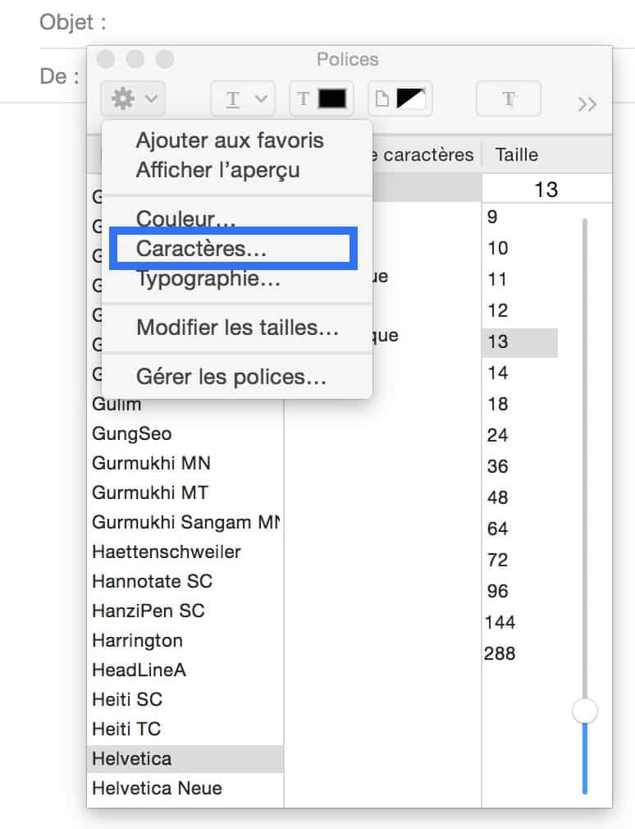The width and height of the screenshot is (635, 829).
Task: Click the text shadow T button
Action: [508, 98]
